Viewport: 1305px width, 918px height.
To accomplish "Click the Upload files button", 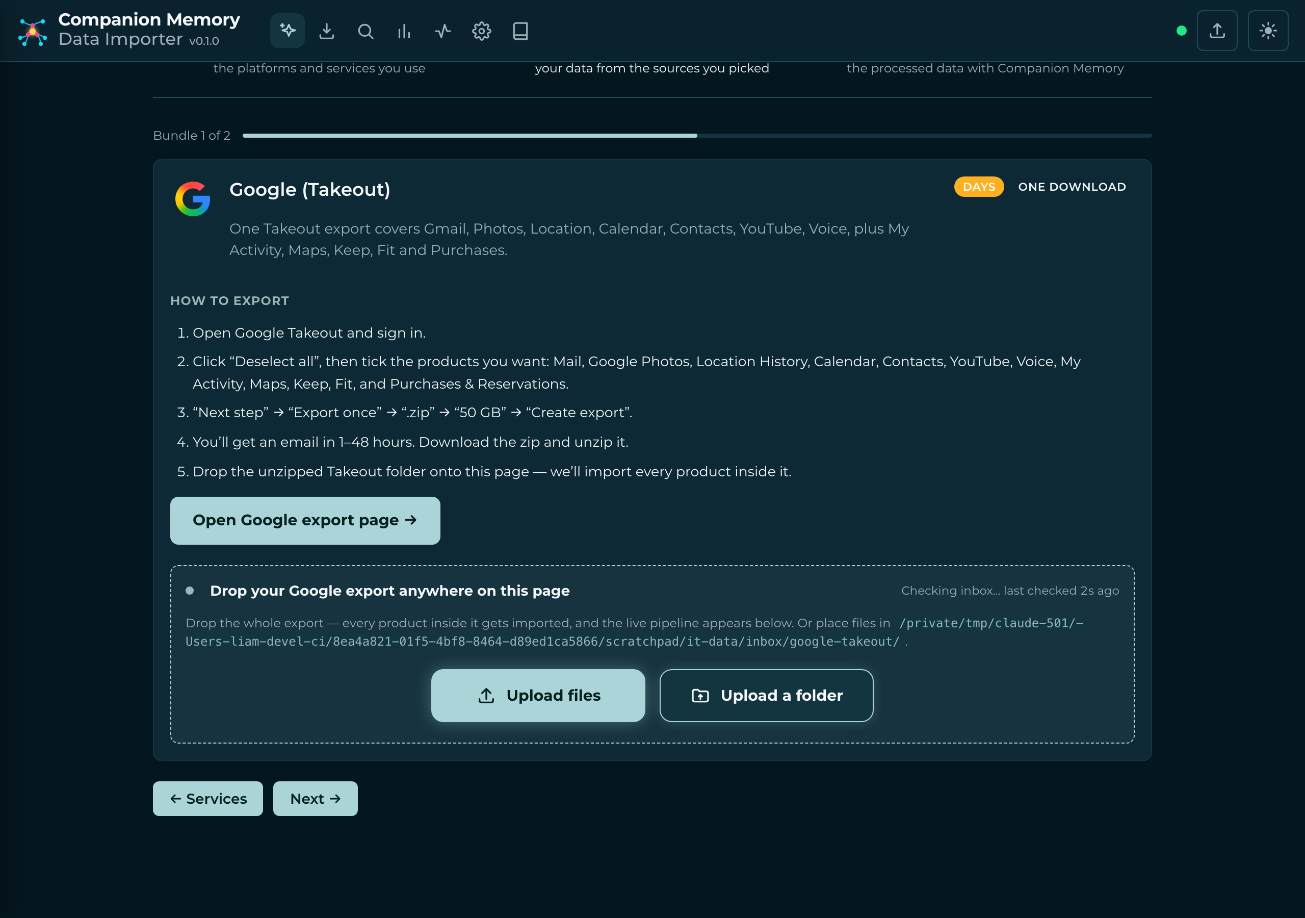I will [538, 696].
